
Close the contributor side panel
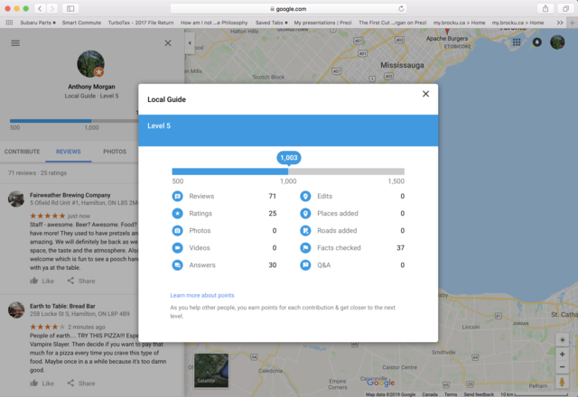tap(168, 43)
